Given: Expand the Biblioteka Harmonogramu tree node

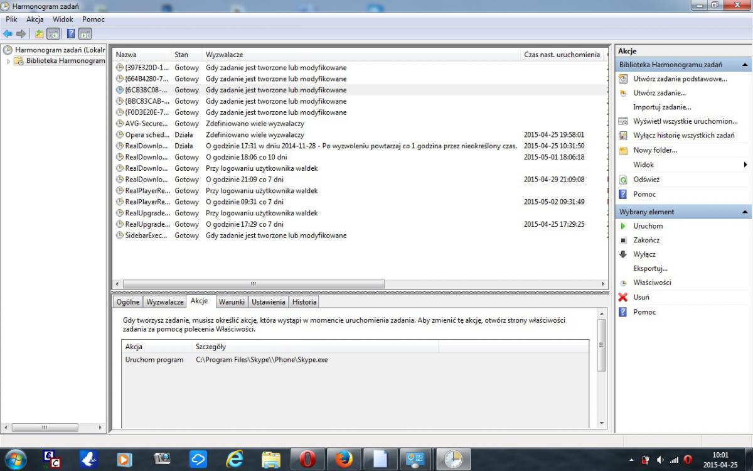Looking at the screenshot, I should pos(9,61).
